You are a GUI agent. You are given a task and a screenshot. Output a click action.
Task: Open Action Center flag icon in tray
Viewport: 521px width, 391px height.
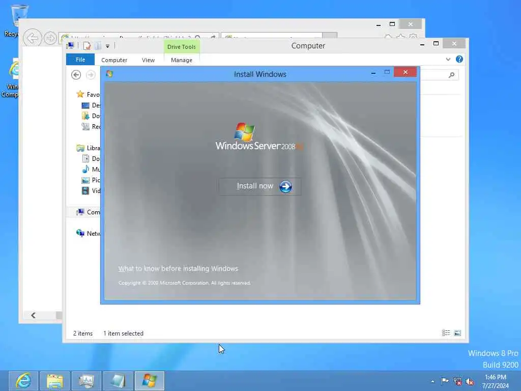pyautogui.click(x=445, y=381)
